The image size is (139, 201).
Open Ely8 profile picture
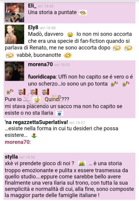(15, 34)
